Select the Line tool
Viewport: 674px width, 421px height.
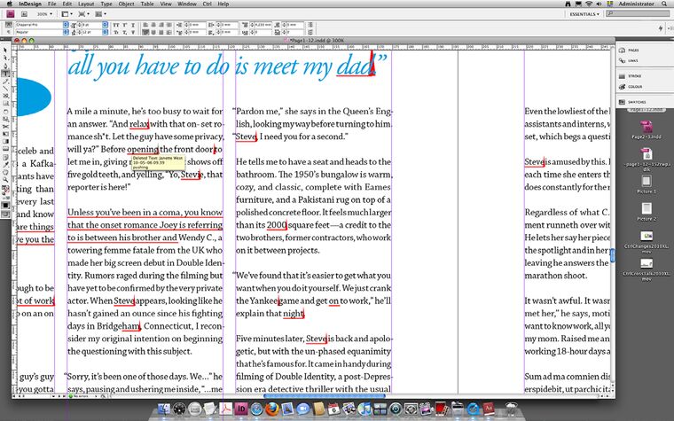tap(5, 89)
